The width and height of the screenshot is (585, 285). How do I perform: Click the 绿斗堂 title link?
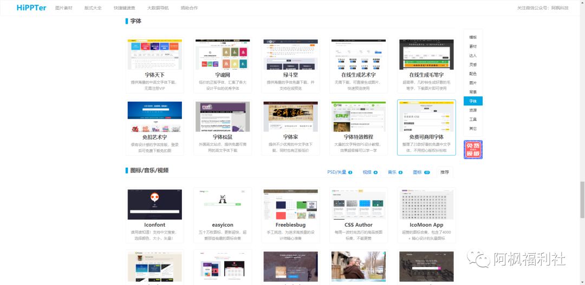coord(291,75)
